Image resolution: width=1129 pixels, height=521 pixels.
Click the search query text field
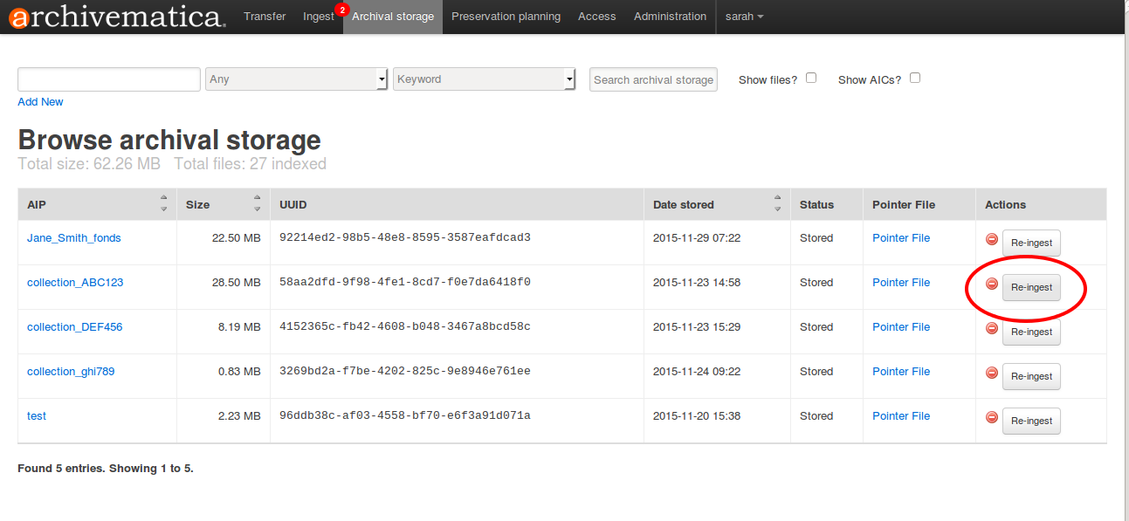coord(109,79)
